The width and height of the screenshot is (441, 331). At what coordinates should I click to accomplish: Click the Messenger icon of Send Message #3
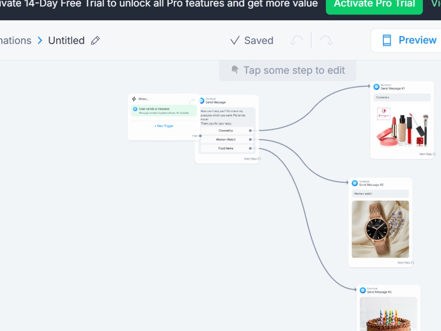[x=363, y=290]
